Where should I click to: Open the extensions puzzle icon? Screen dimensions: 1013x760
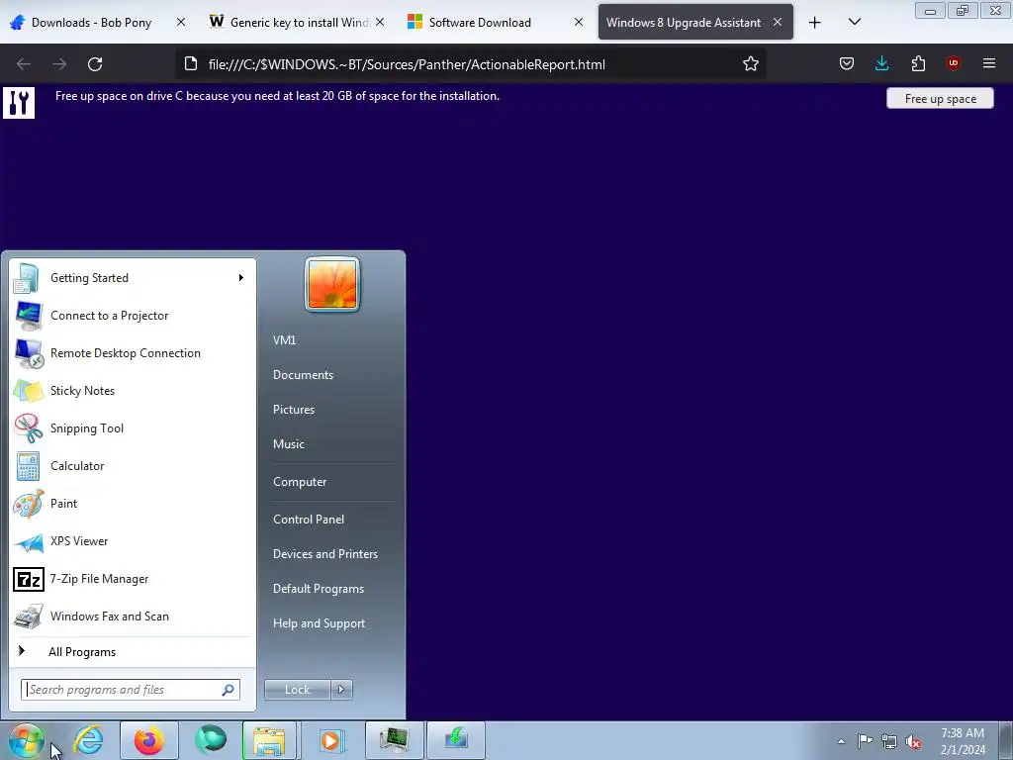(918, 63)
